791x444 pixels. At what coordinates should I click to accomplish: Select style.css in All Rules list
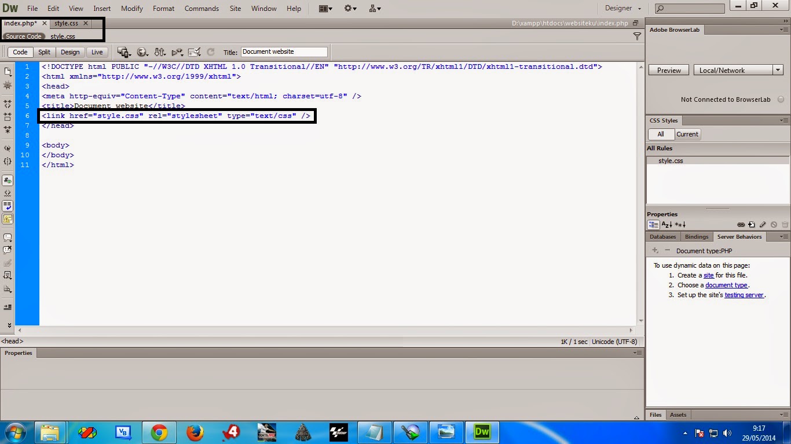coord(718,161)
